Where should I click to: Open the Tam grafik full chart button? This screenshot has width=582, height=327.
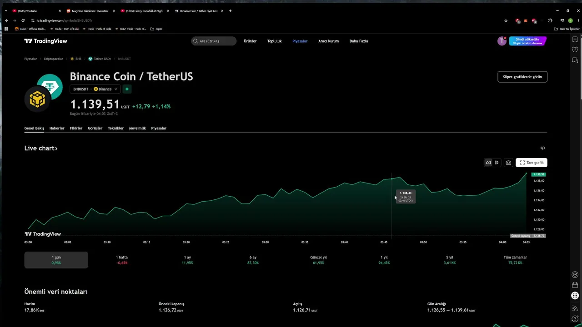[x=532, y=163]
